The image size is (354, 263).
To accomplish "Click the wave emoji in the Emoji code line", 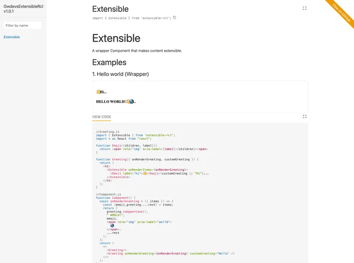I will point(145,174).
